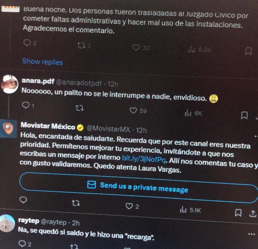Like the top tweet with 30 likes

[x=136, y=48]
